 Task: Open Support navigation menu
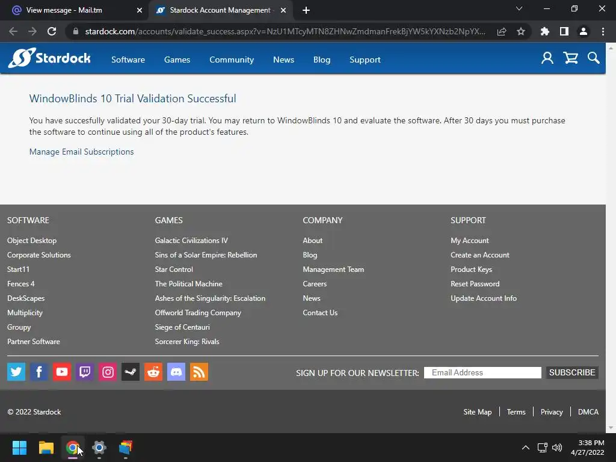click(365, 60)
